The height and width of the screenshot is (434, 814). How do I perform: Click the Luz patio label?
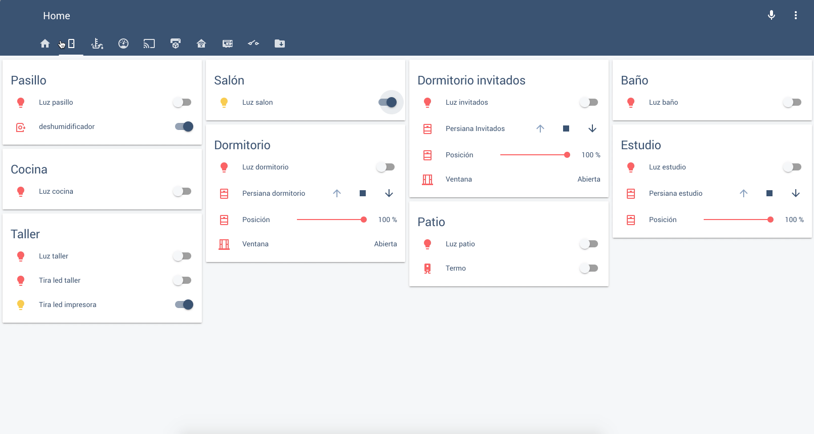coord(460,244)
